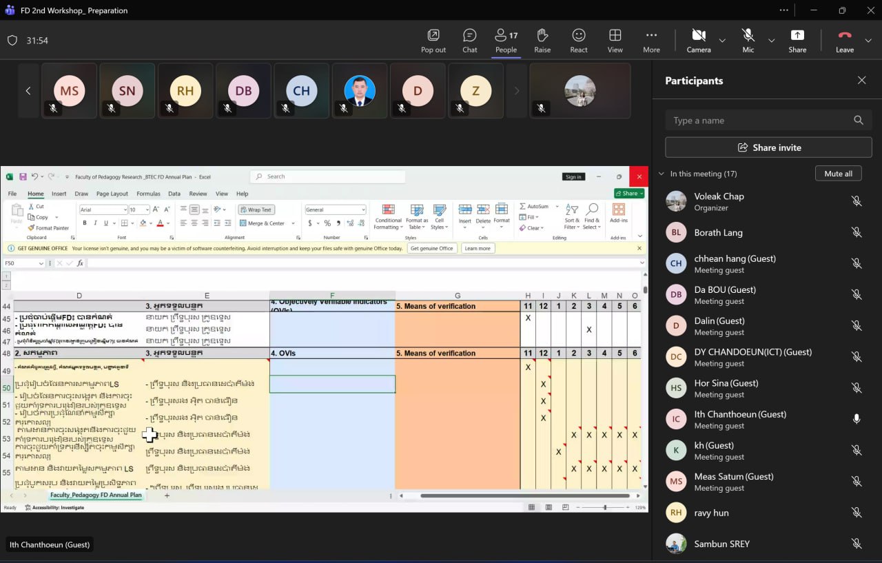Open the Chat panel
Viewport: 882px width, 563px height.
coord(469,41)
